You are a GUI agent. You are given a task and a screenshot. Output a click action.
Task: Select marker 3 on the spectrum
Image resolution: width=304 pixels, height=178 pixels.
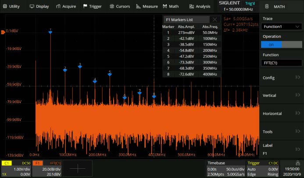point(80,67)
